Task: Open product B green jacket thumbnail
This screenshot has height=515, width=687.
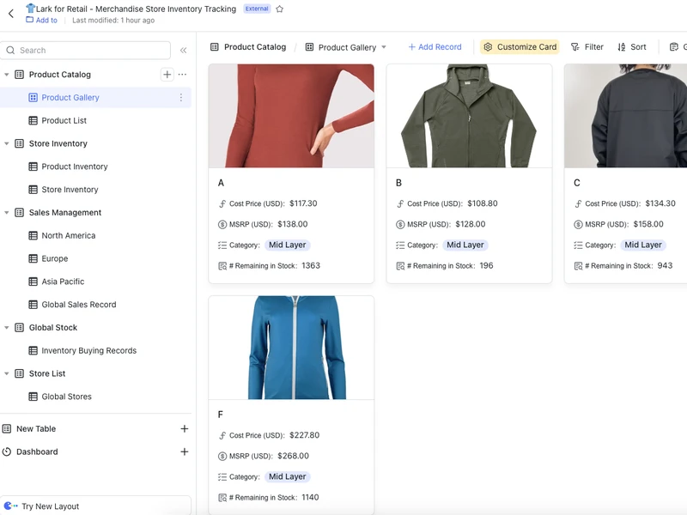Action: tap(469, 116)
